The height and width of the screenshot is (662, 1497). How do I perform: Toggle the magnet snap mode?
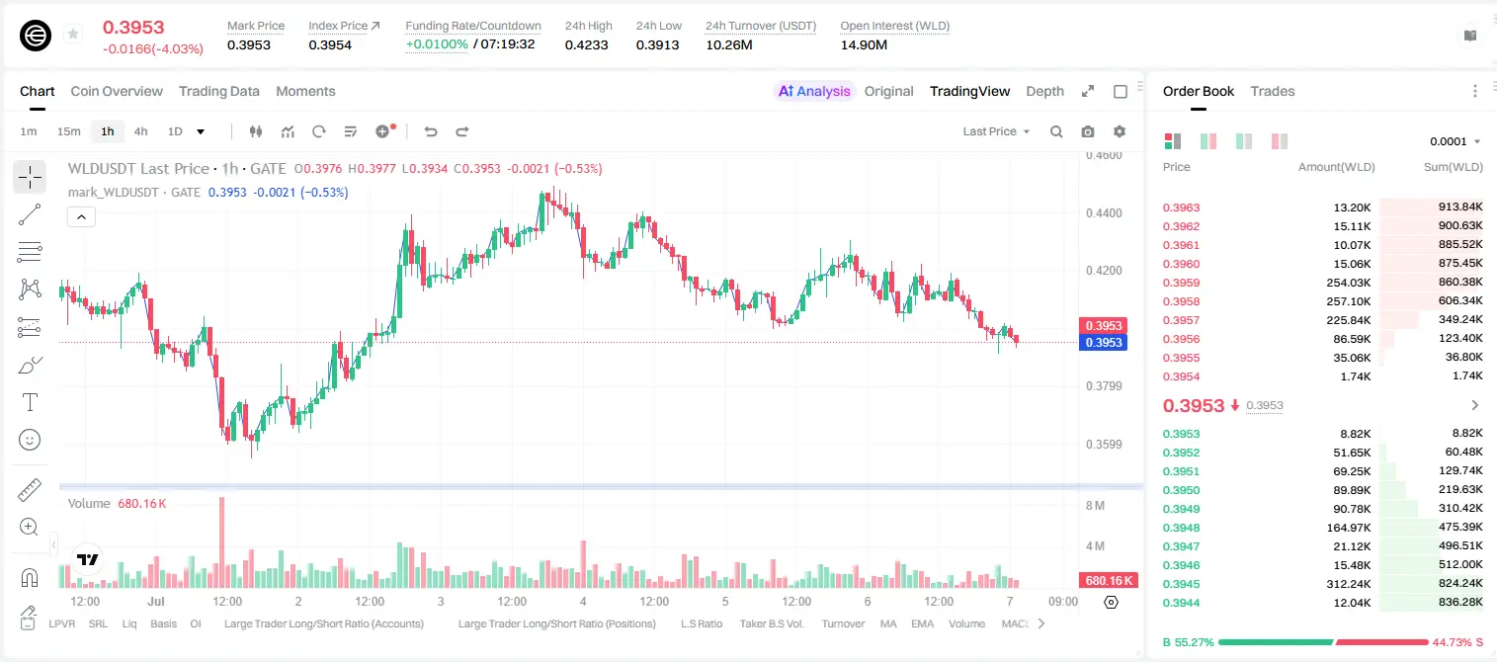point(30,578)
